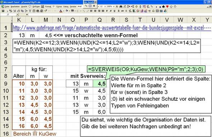Select cell O11 containing 11
This screenshot has width=212, height=137.
73,98
